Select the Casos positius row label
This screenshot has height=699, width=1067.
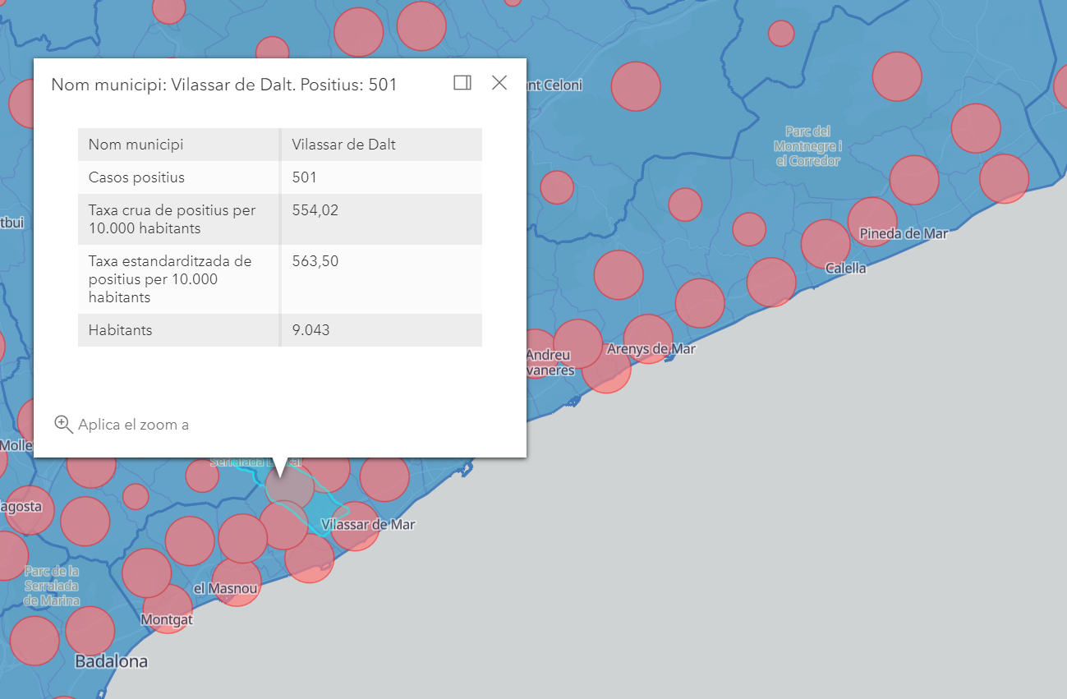pyautogui.click(x=136, y=177)
